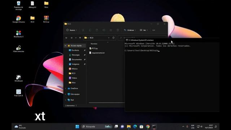Screen dimensions: 231x130
Task: Open the three-dot See more menu in Explorer
Action: (x=154, y=30)
